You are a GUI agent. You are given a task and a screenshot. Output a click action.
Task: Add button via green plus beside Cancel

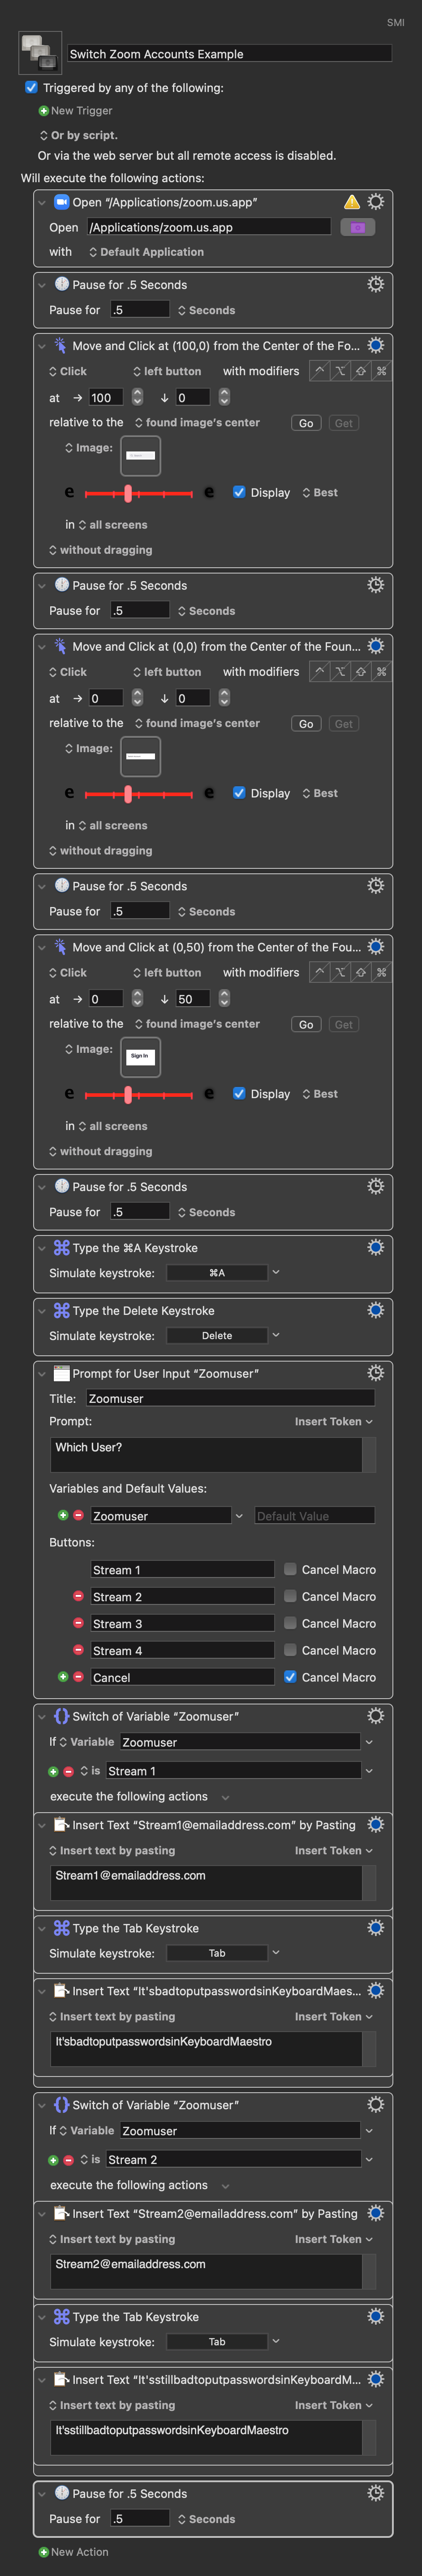(x=63, y=1677)
